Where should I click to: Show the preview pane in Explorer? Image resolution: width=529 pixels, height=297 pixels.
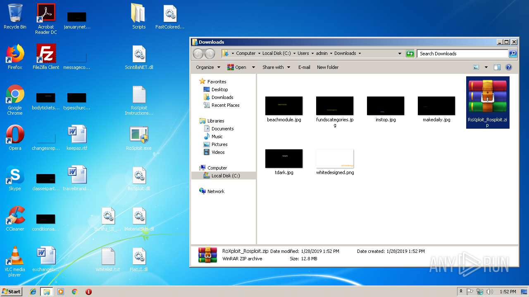[497, 67]
